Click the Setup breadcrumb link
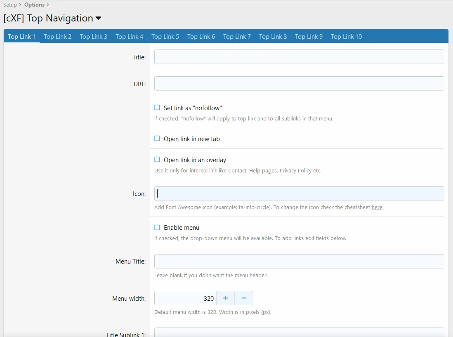The height and width of the screenshot is (337, 453). (10, 5)
